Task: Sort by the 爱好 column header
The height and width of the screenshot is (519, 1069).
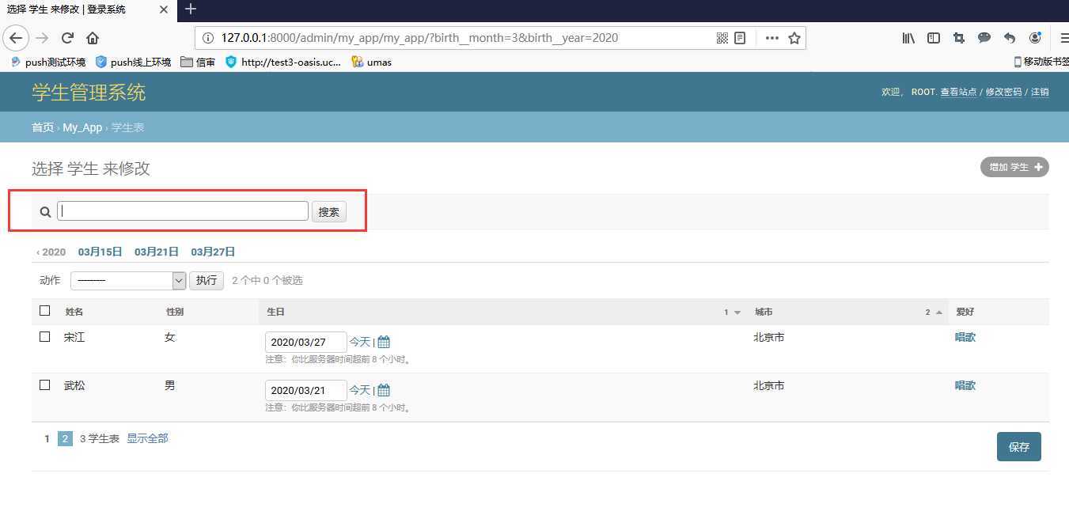Action: click(965, 313)
